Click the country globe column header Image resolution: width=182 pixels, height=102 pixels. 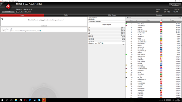161,20
